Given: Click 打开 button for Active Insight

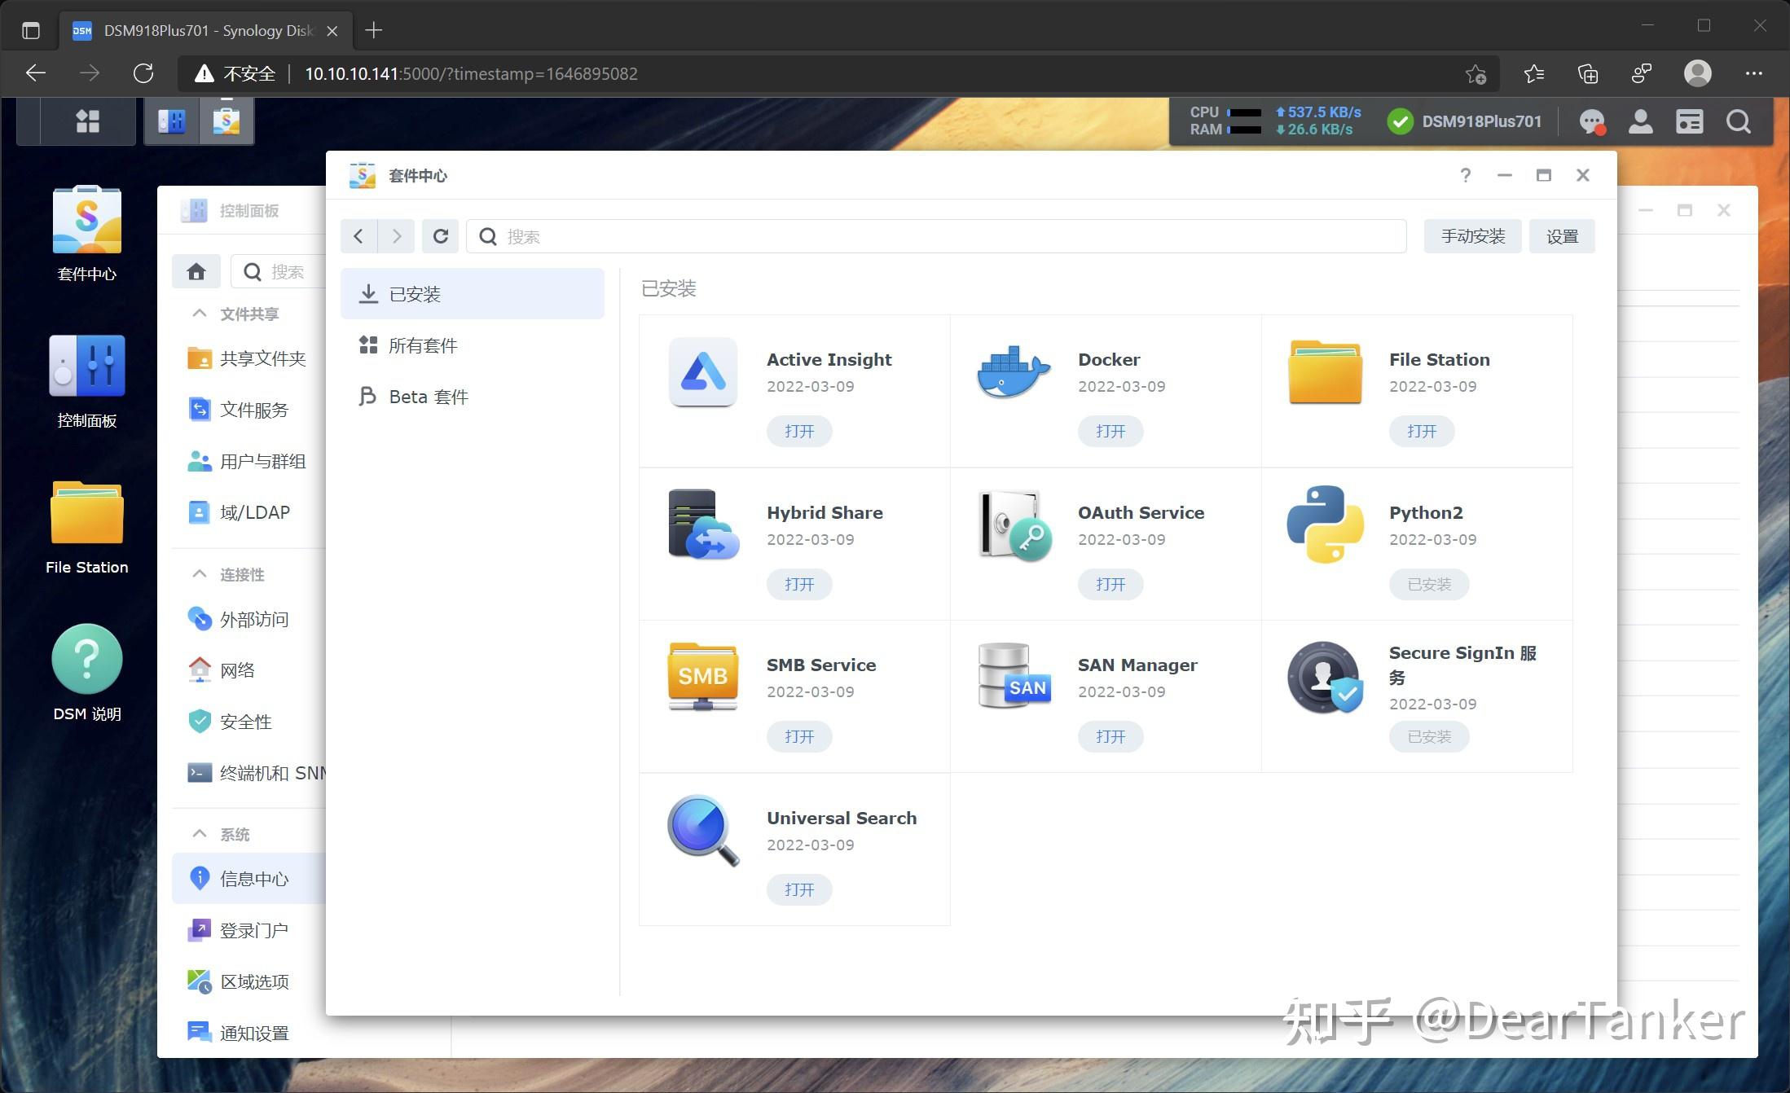Looking at the screenshot, I should tap(799, 431).
